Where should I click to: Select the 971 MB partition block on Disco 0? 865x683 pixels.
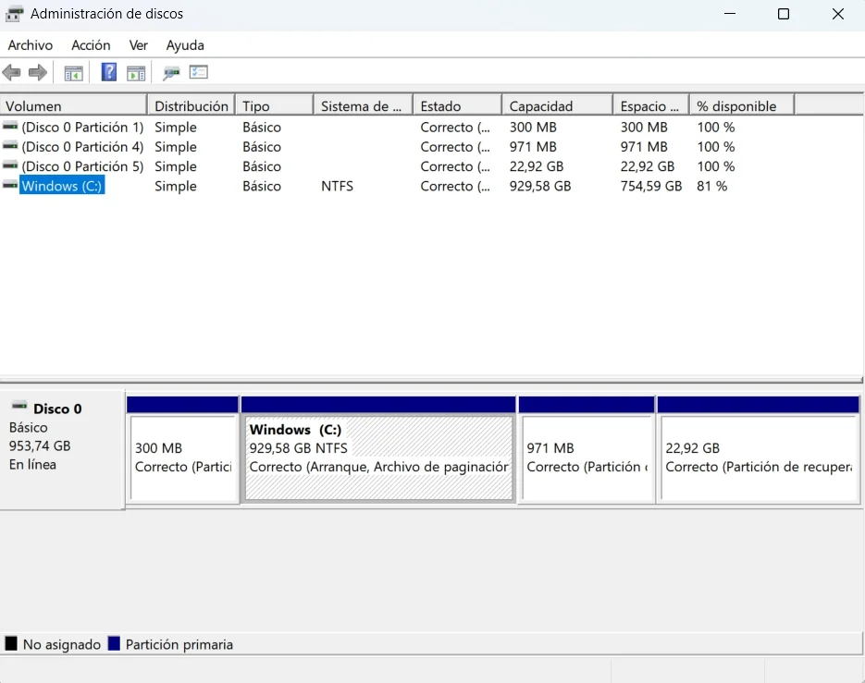tap(587, 449)
